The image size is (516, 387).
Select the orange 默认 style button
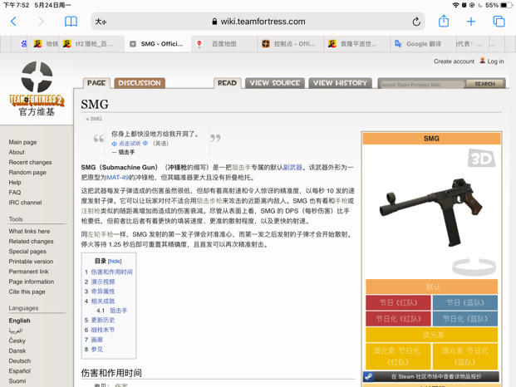pos(432,287)
